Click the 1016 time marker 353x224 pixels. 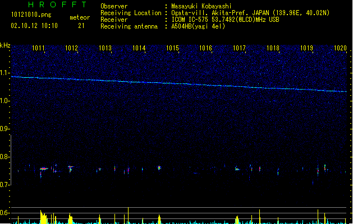(206, 48)
